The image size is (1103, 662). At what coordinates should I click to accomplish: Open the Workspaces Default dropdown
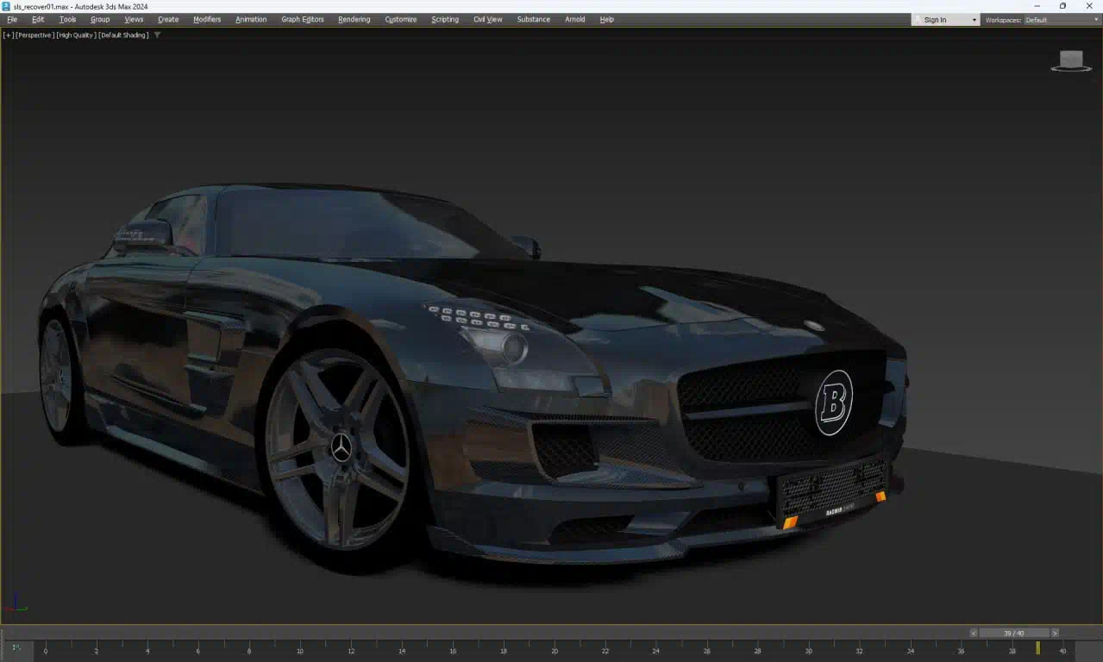click(1062, 20)
